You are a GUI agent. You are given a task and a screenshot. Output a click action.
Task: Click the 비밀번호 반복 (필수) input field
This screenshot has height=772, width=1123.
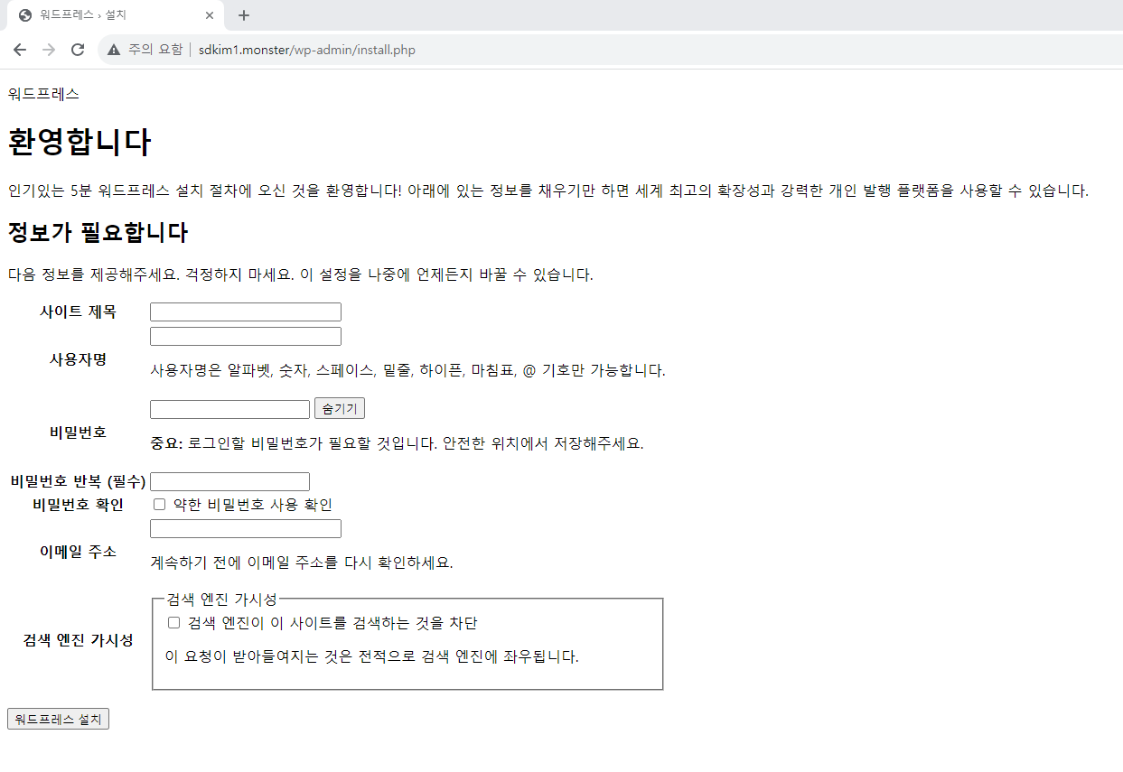[x=229, y=481]
